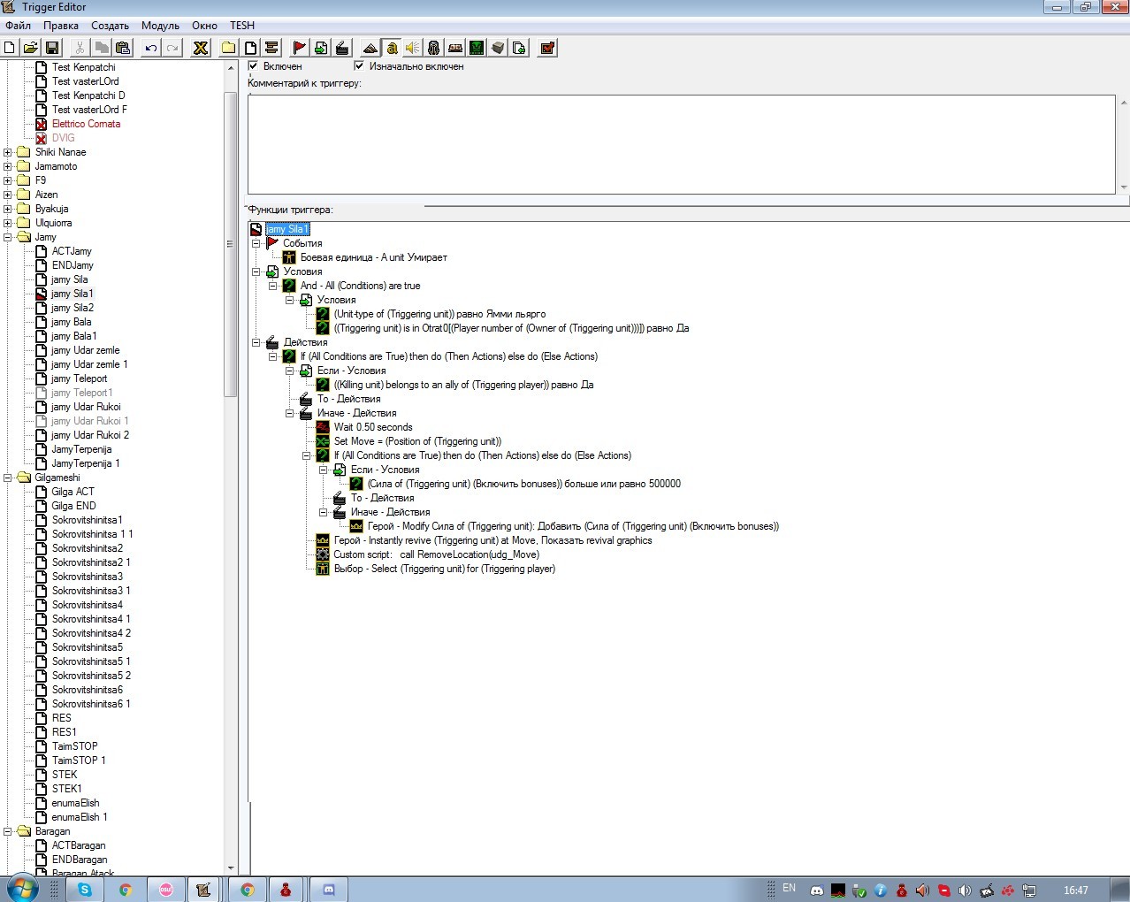Viewport: 1130px width, 902px height.
Task: Select the 'Wait 0.50 seconds' action
Action: (x=372, y=427)
